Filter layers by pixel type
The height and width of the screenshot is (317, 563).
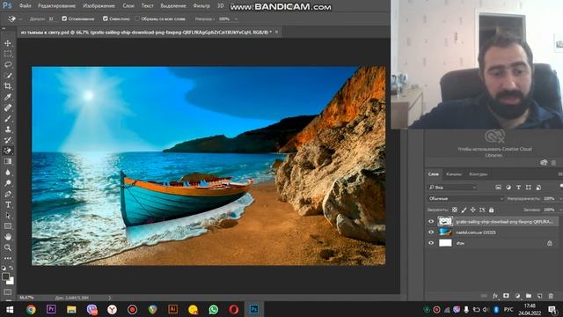(x=498, y=188)
